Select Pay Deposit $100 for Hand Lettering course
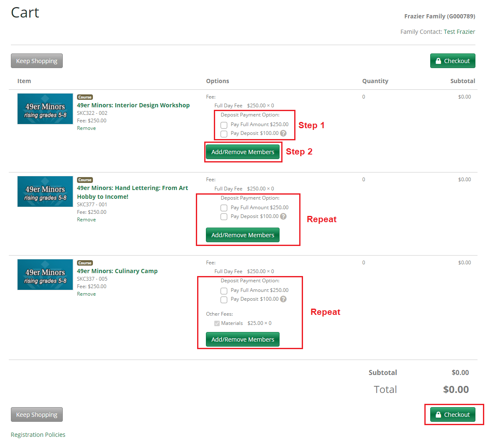The image size is (493, 441). click(224, 216)
